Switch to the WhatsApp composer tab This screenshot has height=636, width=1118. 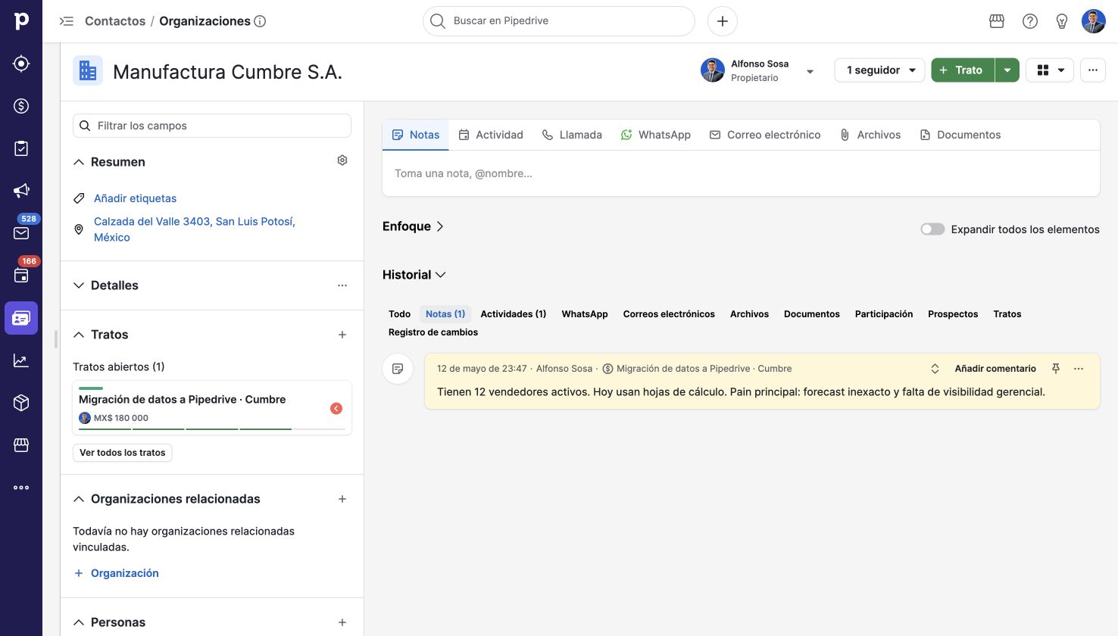point(655,135)
